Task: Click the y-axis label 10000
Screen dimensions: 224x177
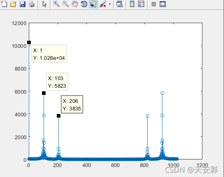Action: pyautogui.click(x=19, y=46)
